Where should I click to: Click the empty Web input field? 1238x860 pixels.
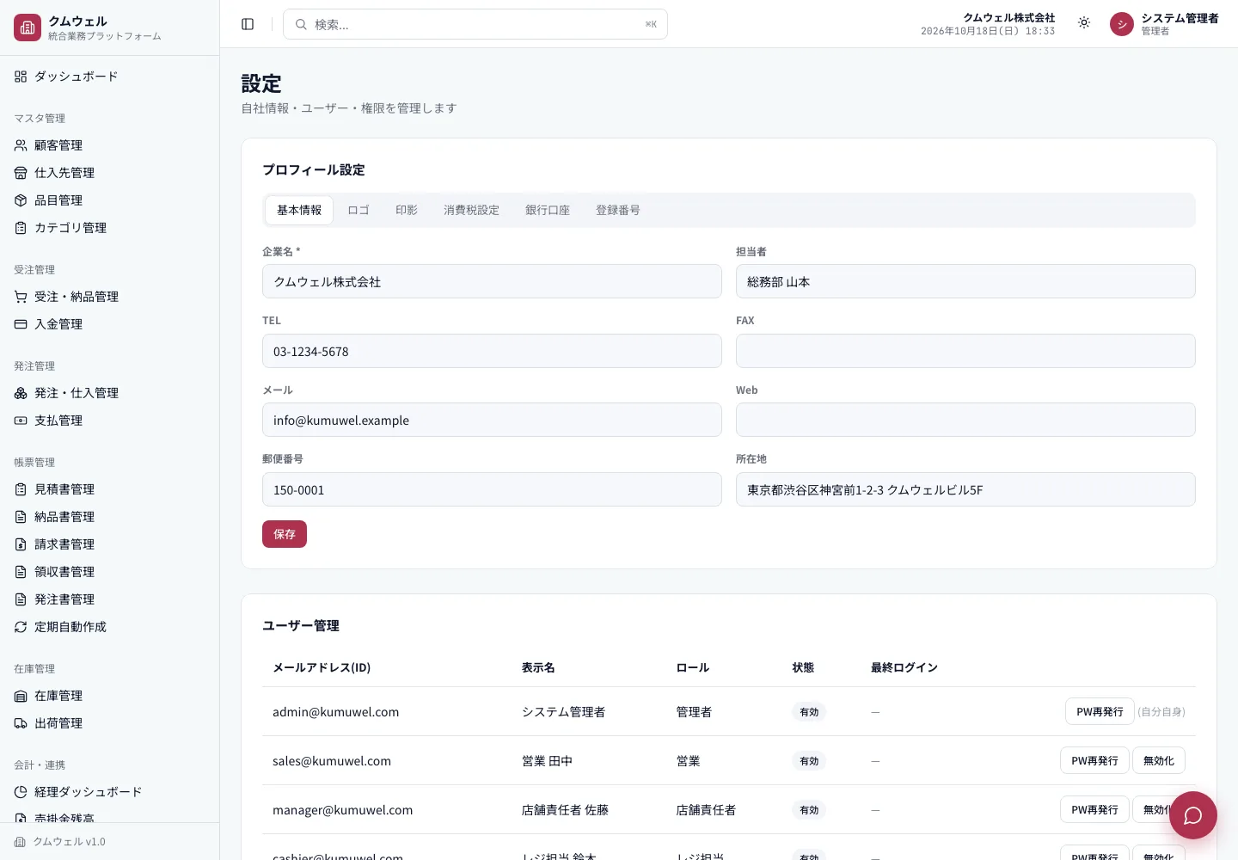[965, 420]
